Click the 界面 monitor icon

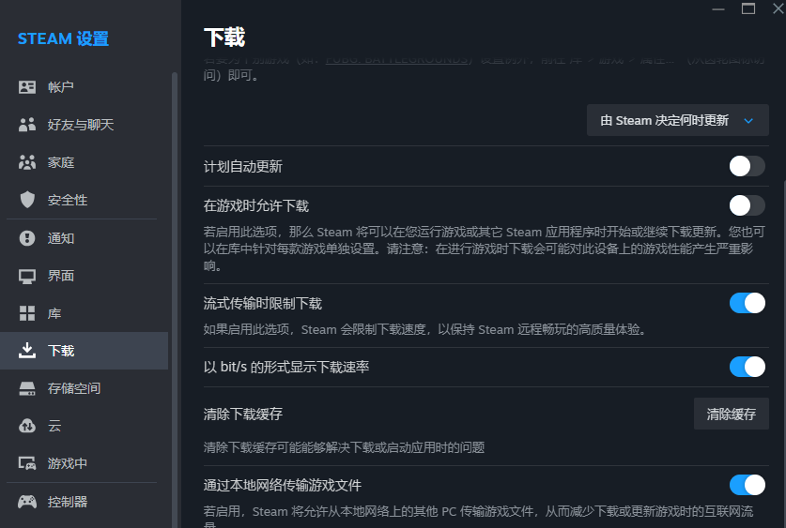coord(27,277)
